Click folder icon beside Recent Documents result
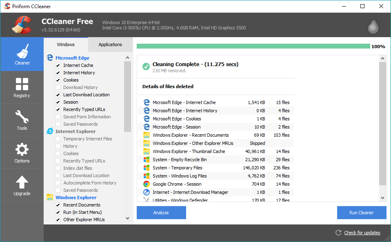Screen dimensions: 391x242 click(147, 135)
